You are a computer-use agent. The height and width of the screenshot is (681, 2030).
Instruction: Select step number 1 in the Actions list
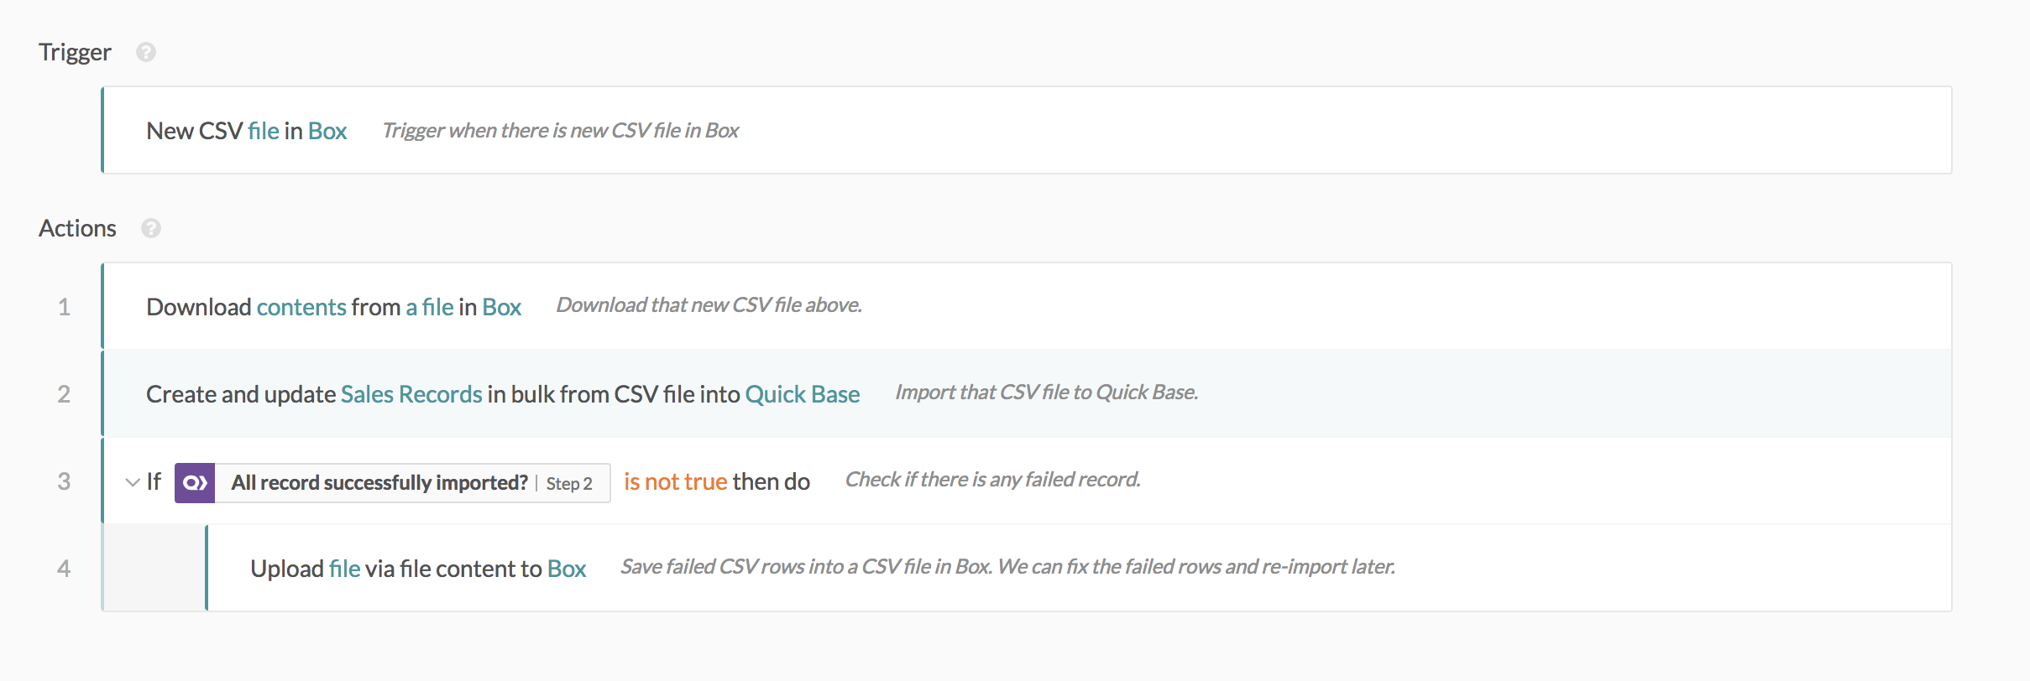pos(64,307)
